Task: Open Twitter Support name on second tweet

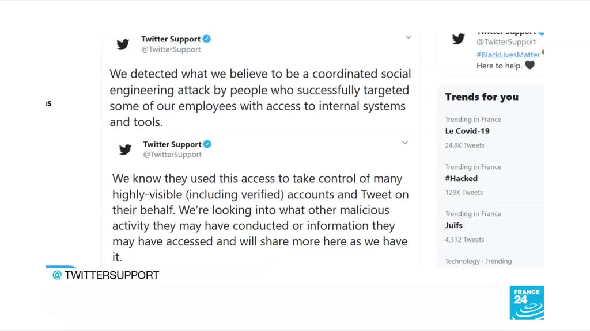Action: (172, 144)
